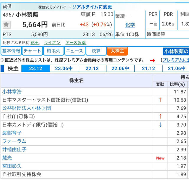The image size is (189, 180).
Task: Click 日本マスタートラスト信託銀行(信託口) row name
Action: pyautogui.click(x=45, y=100)
